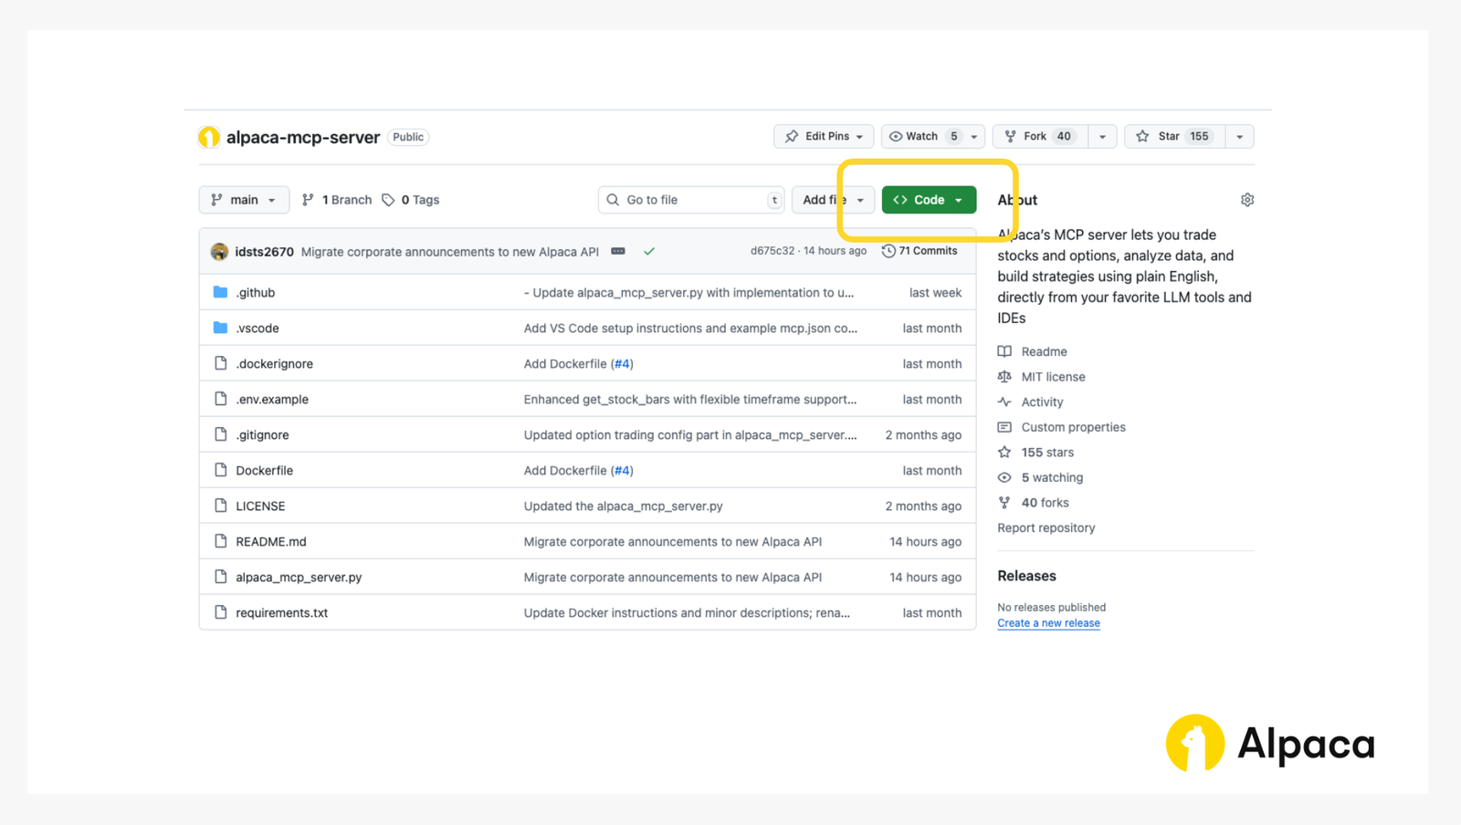Click the README.md file icon

(221, 540)
